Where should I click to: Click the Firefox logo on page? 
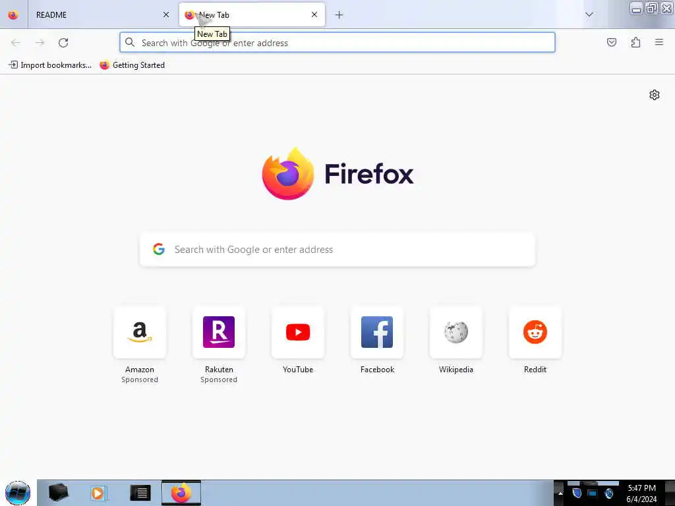click(x=337, y=174)
